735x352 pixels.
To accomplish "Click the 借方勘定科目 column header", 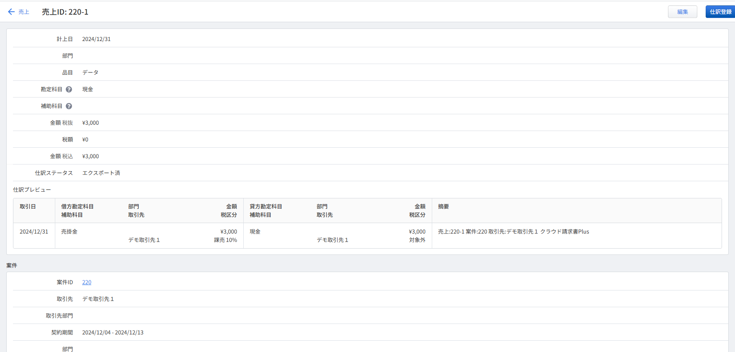I will (x=77, y=206).
